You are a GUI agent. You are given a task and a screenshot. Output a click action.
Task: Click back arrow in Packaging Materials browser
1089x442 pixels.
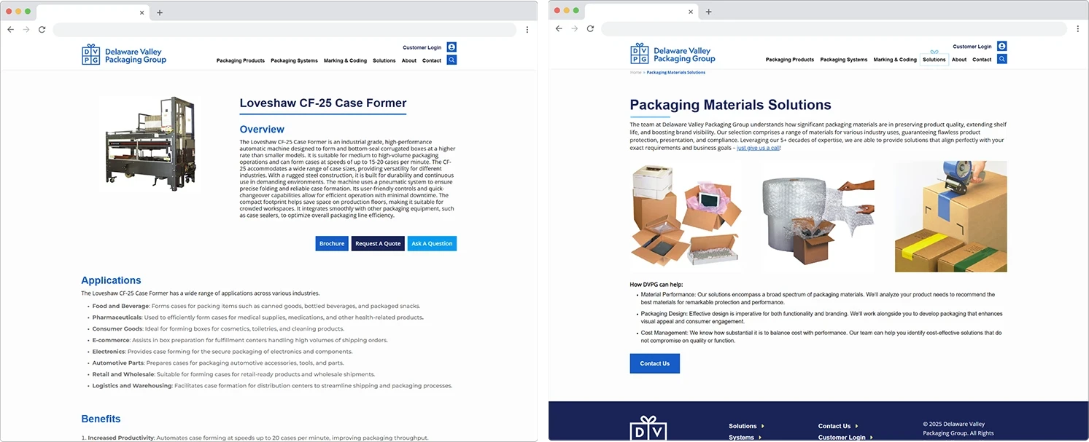[x=559, y=29]
